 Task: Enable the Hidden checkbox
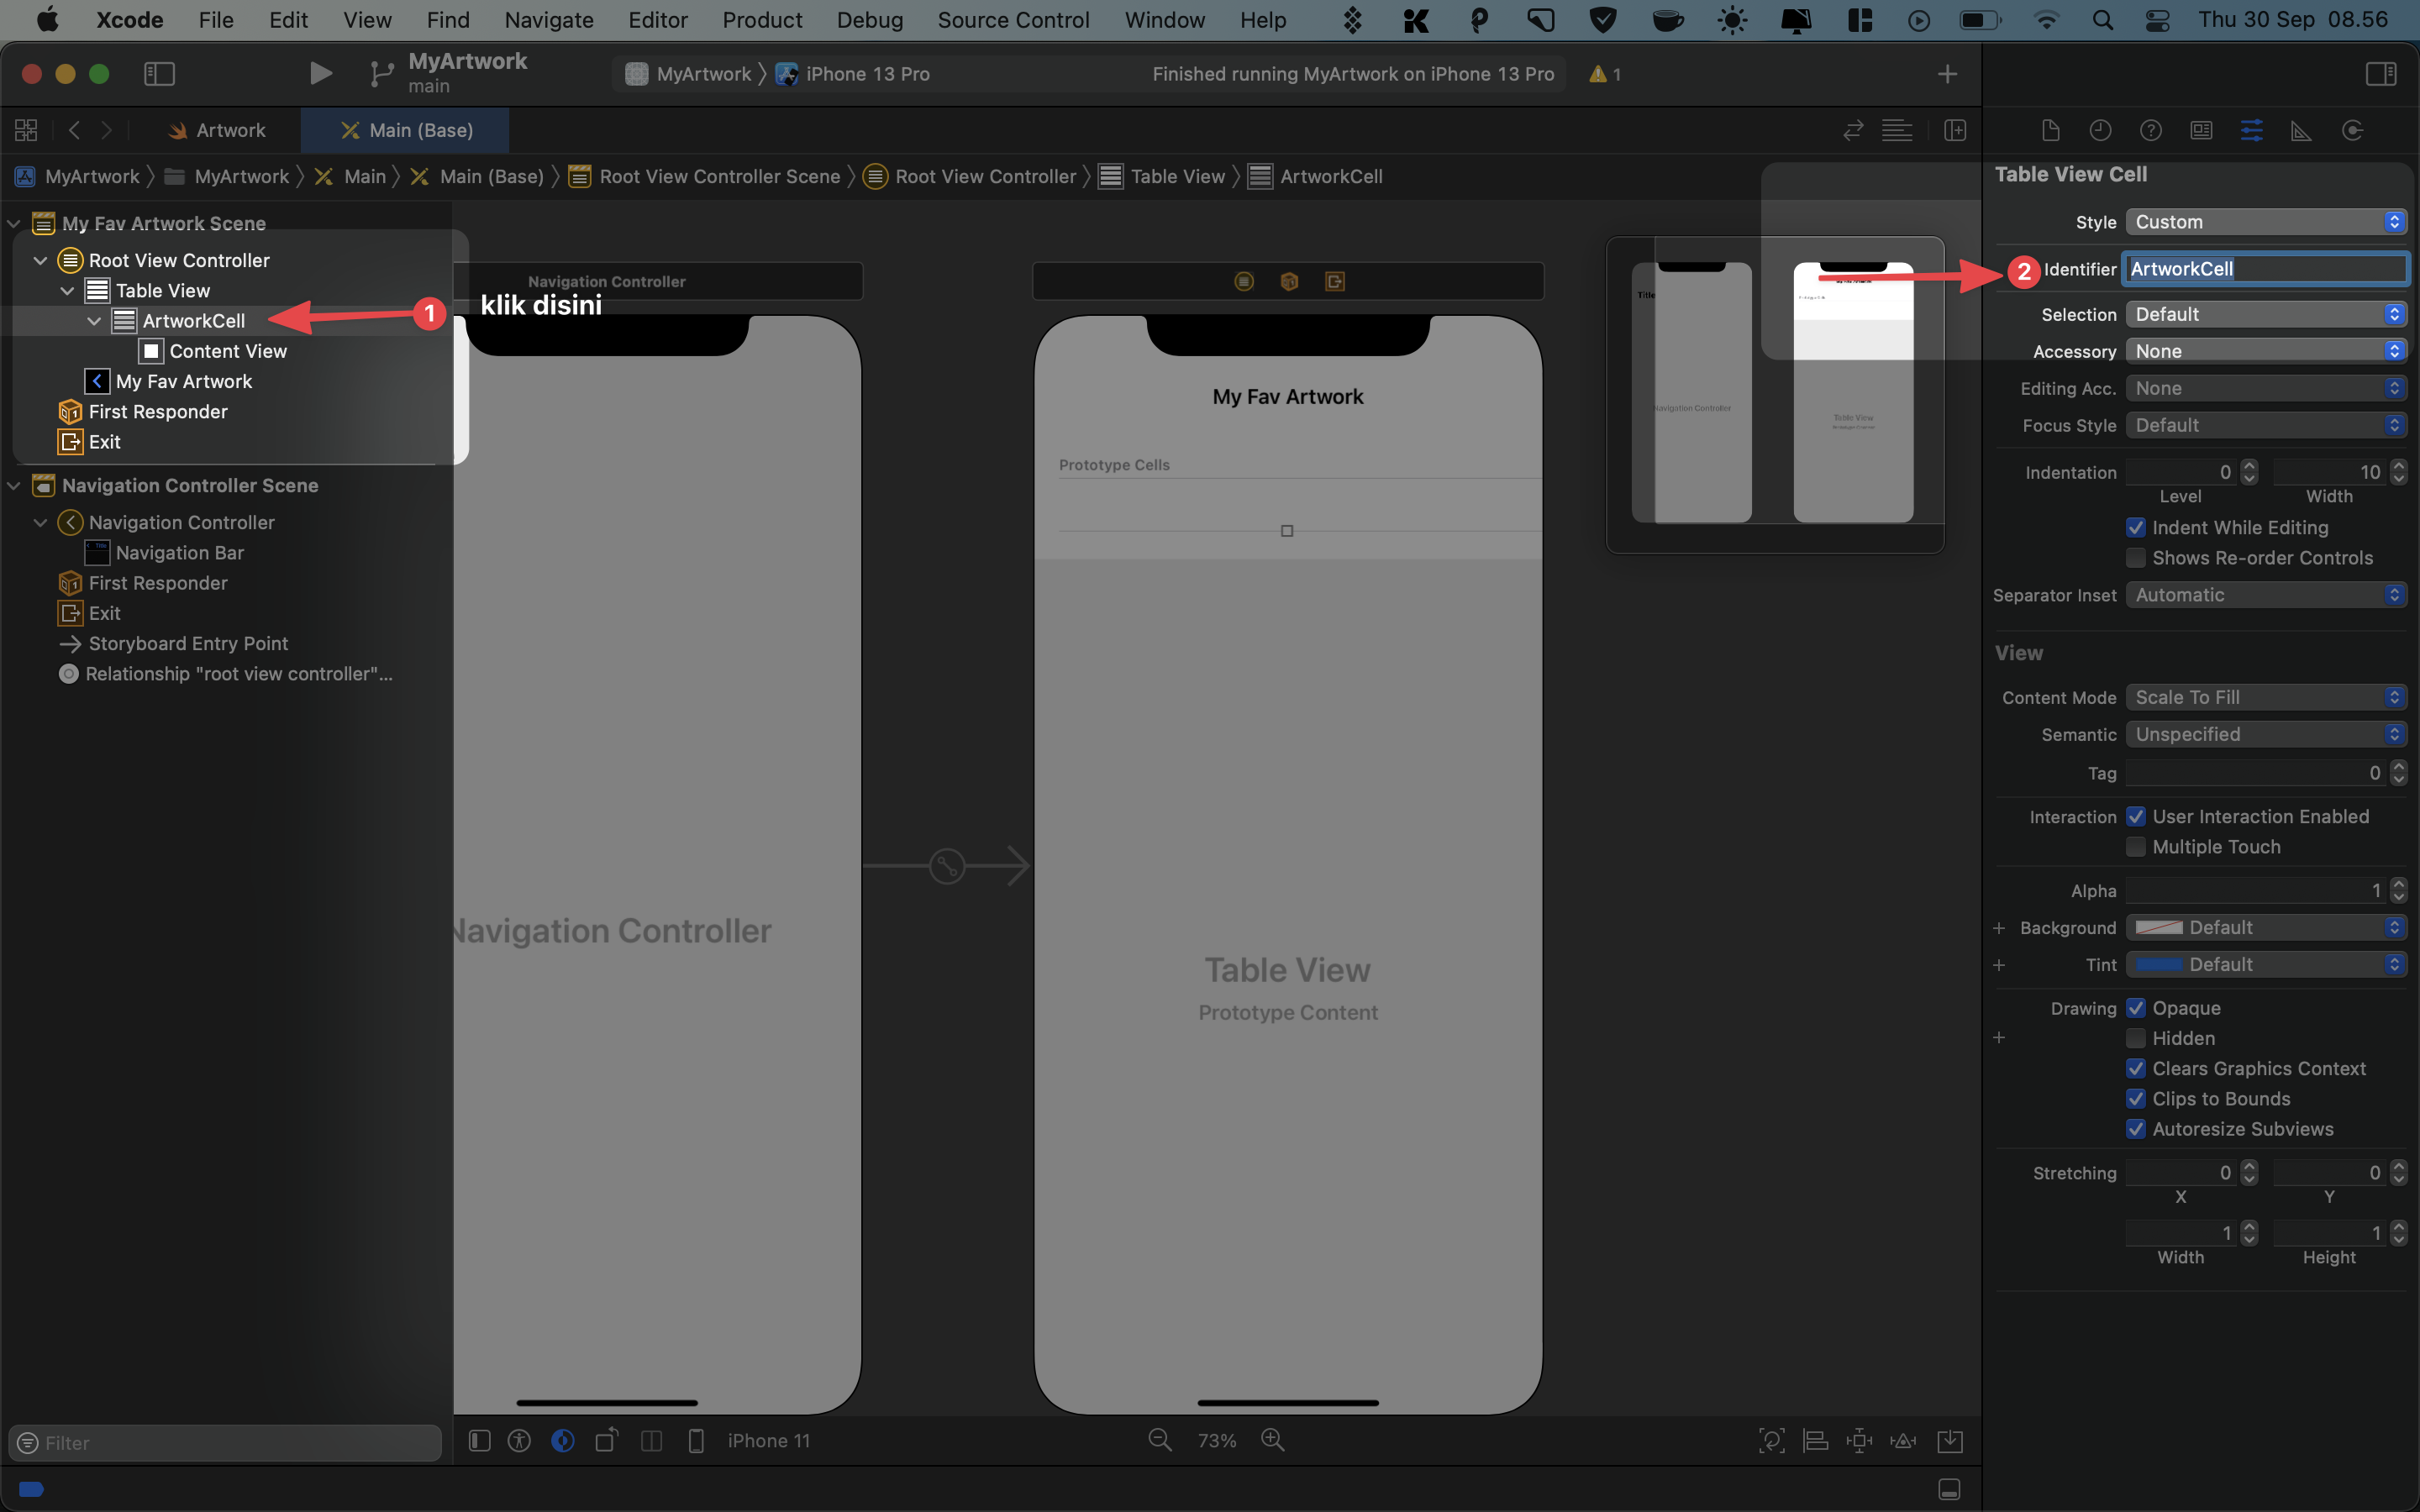tap(2135, 1038)
